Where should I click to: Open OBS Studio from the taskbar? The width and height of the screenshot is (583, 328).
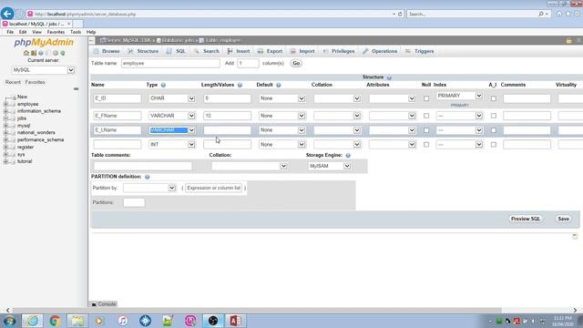[x=212, y=321]
